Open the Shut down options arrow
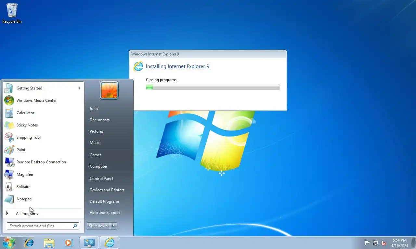416x249 pixels. [x=113, y=226]
